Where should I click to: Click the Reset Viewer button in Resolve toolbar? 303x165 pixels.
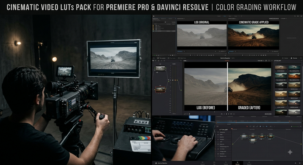coord(182,58)
